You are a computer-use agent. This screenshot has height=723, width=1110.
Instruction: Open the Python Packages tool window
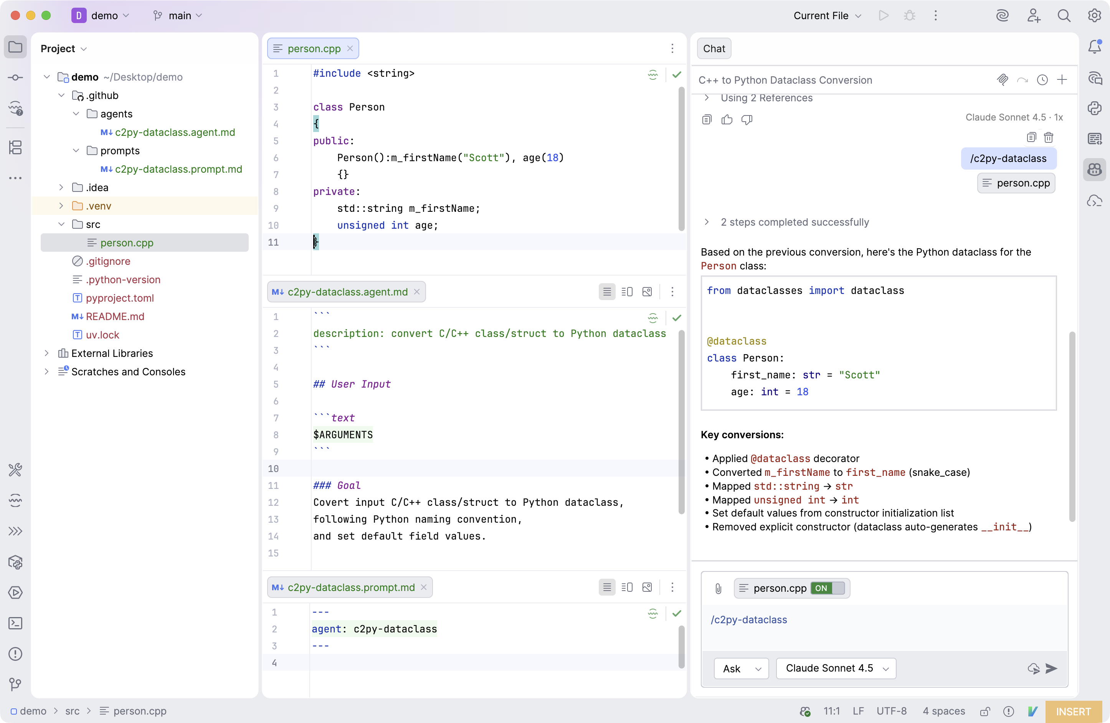point(15,562)
